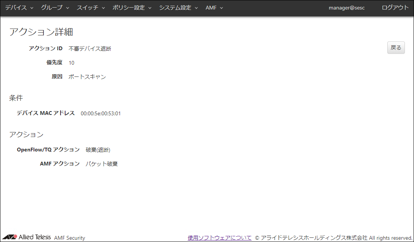Expand the グループ navigation menu
Screen dimensions: 414x242
[x=55, y=8]
